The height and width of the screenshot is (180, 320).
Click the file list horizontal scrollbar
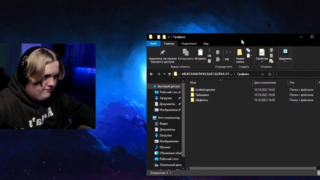click(252, 168)
